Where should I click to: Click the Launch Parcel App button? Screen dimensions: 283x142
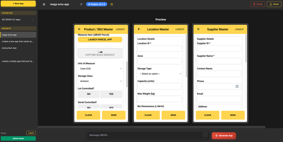pos(100,40)
